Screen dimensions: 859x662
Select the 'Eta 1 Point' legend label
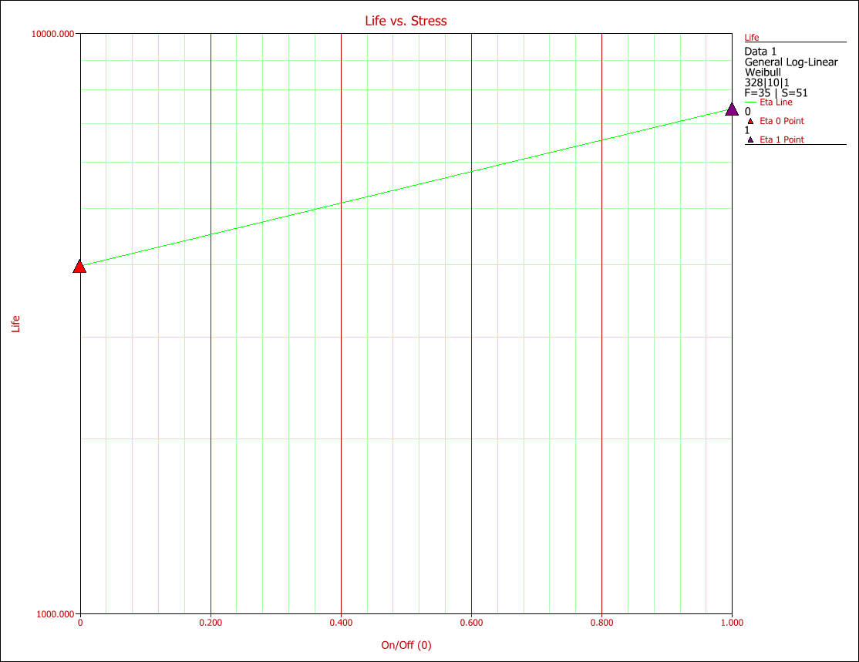pos(782,139)
